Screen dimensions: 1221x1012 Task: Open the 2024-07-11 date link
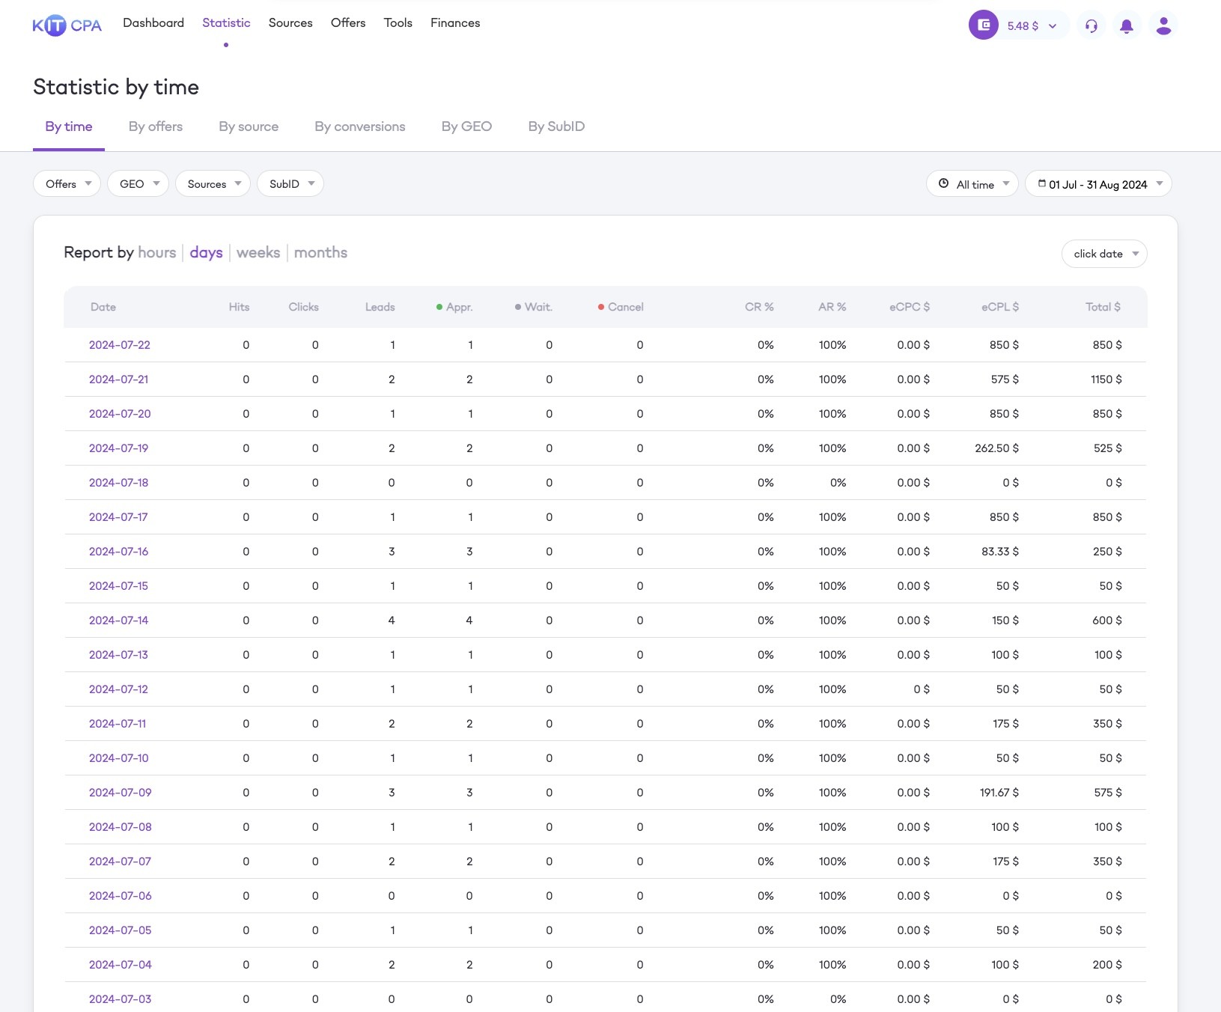(118, 724)
